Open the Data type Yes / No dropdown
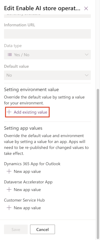Viewport: 100px width, 240px height. 47,55
